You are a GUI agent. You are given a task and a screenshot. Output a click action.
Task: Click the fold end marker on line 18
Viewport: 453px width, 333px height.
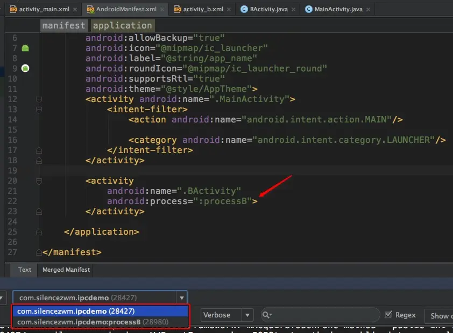(39, 161)
